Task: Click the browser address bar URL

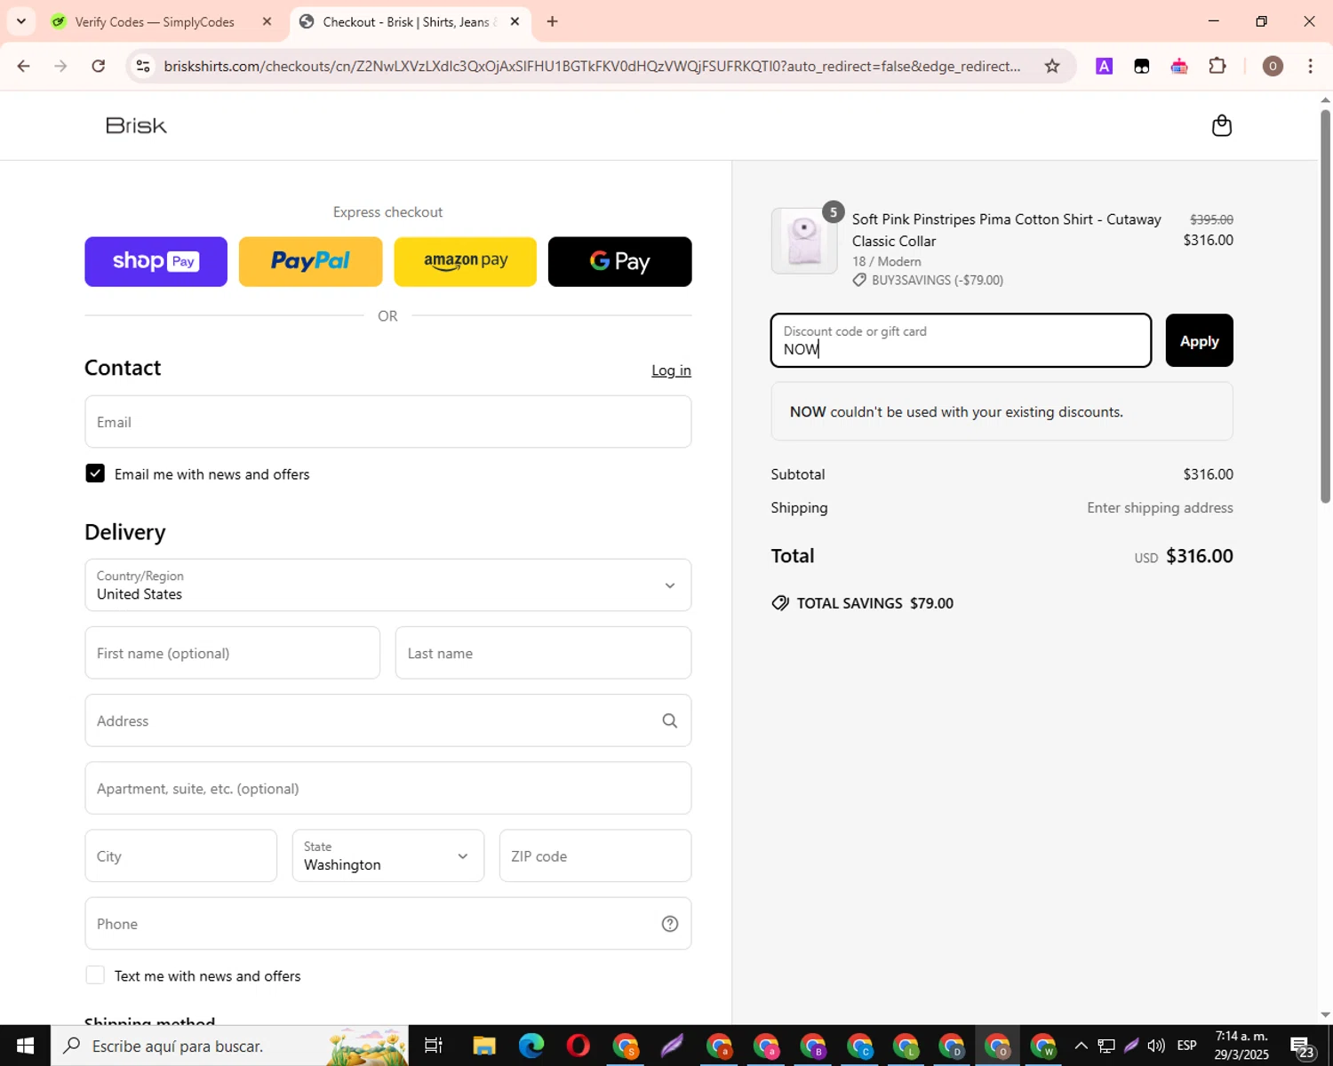Action: pyautogui.click(x=592, y=66)
